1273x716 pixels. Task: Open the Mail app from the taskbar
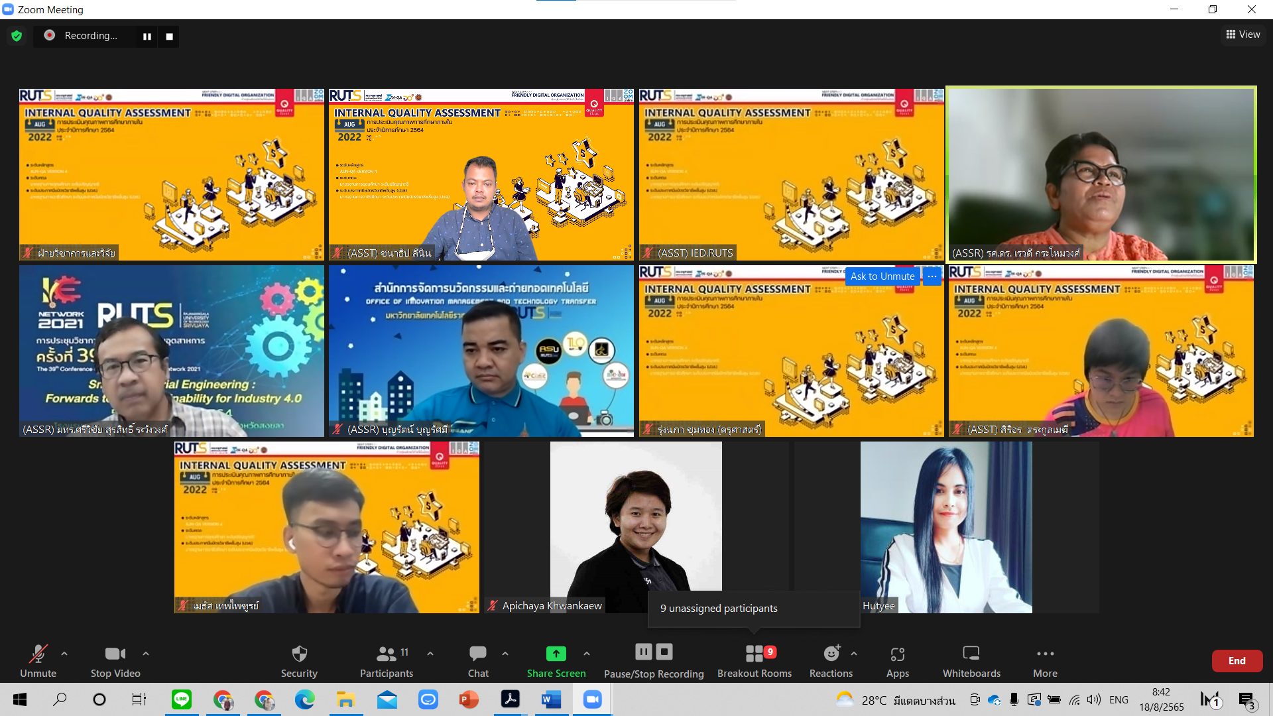[387, 699]
